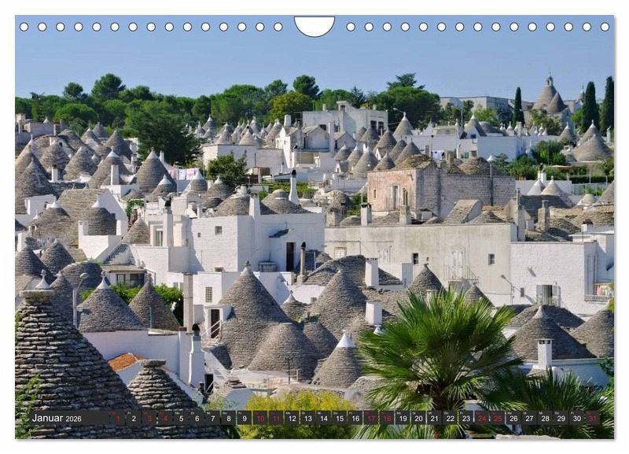The width and height of the screenshot is (629, 454).
Task: Select day 7 in the calendar strip
Action: (x=212, y=418)
